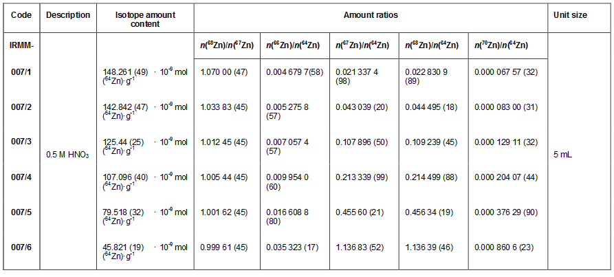The height and width of the screenshot is (277, 614).
Task: Select the 007/2 row code
Action: pyautogui.click(x=17, y=107)
